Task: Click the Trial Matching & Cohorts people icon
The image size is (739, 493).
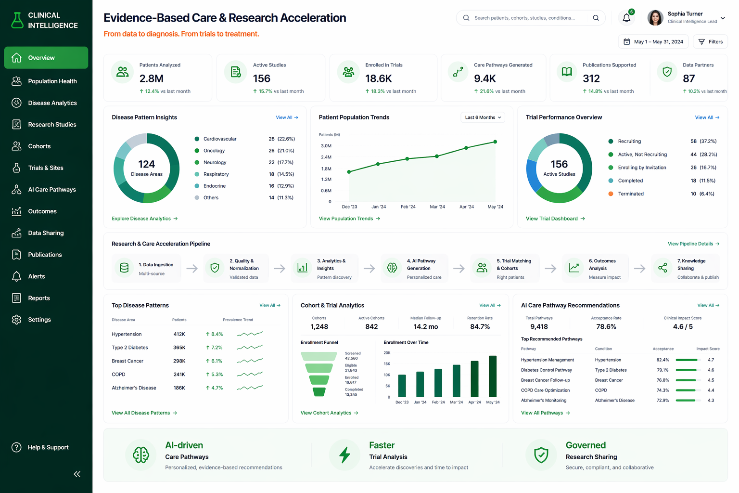Action: pyautogui.click(x=482, y=268)
